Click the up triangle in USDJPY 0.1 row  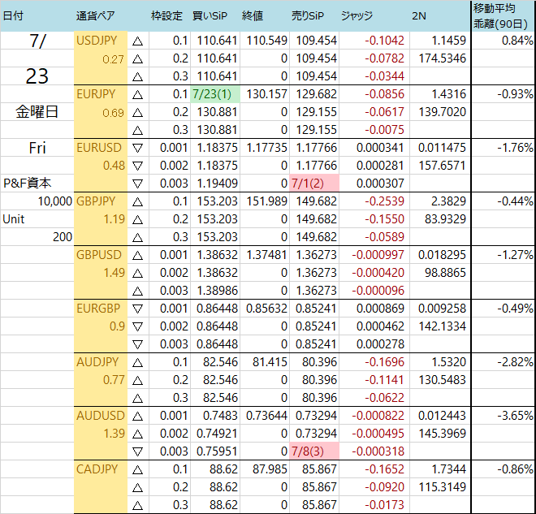click(137, 41)
